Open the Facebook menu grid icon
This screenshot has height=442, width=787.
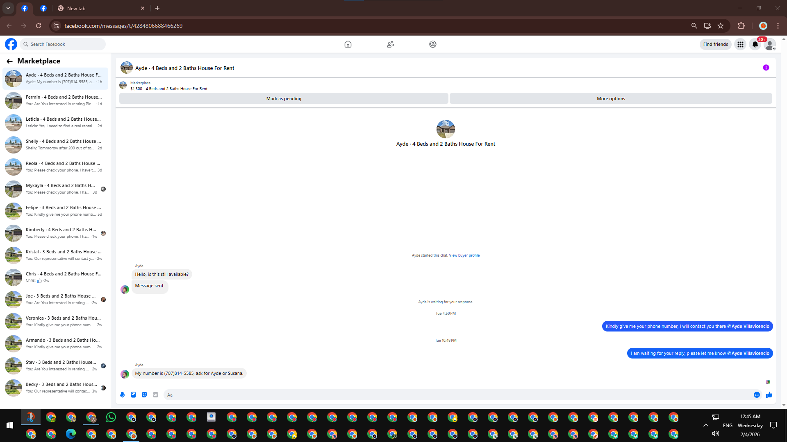click(740, 45)
